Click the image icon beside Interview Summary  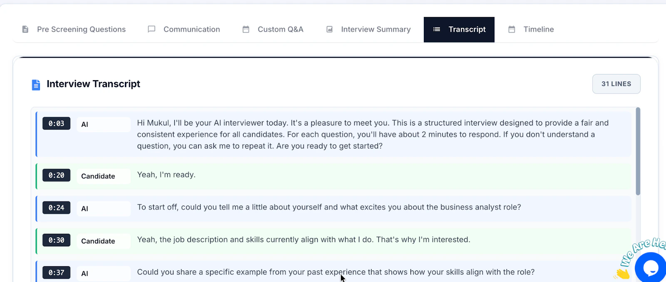coord(329,29)
